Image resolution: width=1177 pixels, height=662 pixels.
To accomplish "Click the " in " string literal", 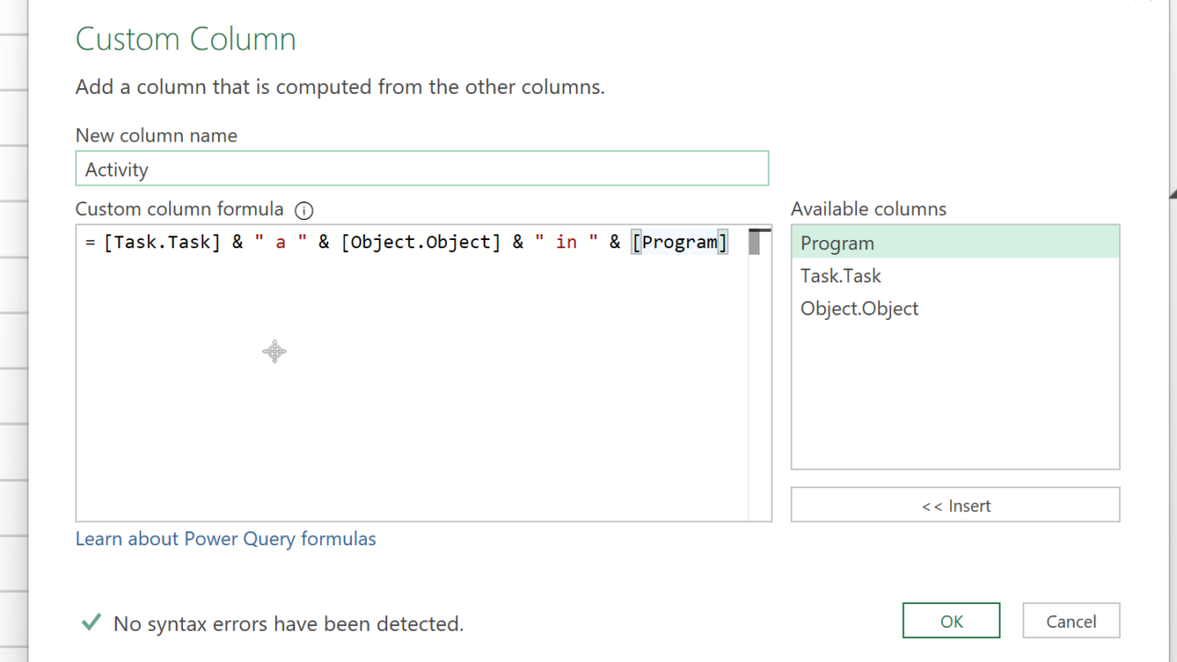I will (x=566, y=242).
